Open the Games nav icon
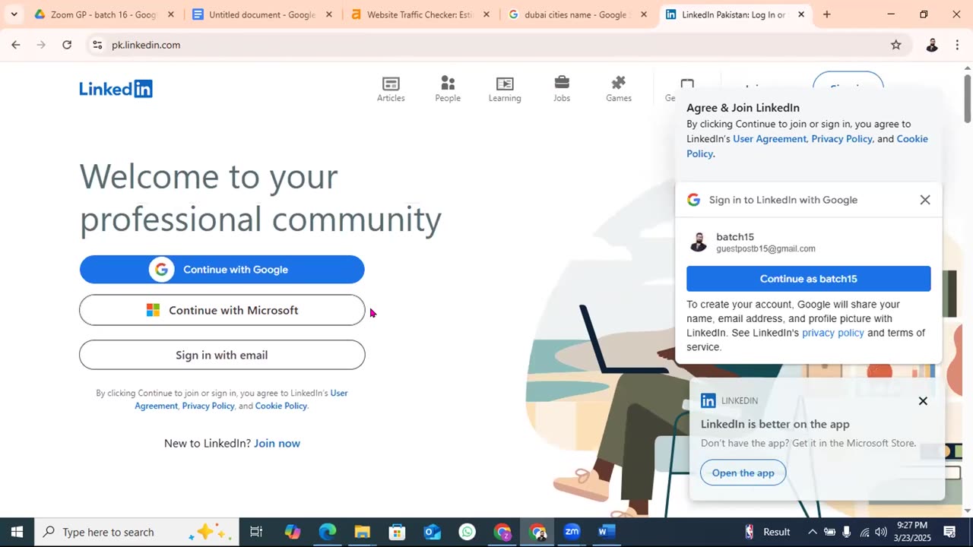Image resolution: width=973 pixels, height=547 pixels. [619, 89]
